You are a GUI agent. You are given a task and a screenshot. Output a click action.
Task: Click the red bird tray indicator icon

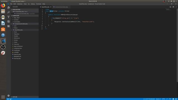[x=164, y=1]
